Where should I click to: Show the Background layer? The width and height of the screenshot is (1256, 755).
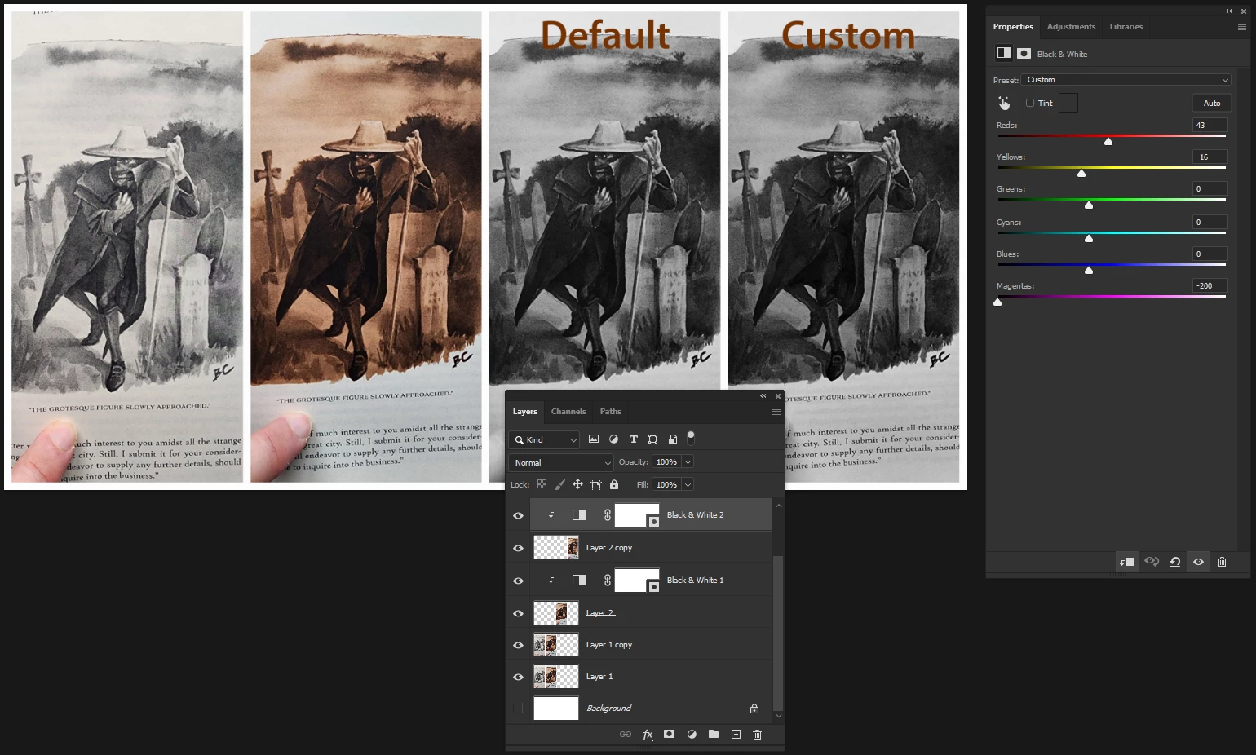[518, 709]
